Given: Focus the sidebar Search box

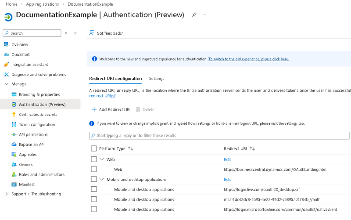Looking at the screenshot, I should (32, 33).
